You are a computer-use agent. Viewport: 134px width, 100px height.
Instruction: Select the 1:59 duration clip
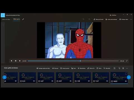(x=82, y=77)
